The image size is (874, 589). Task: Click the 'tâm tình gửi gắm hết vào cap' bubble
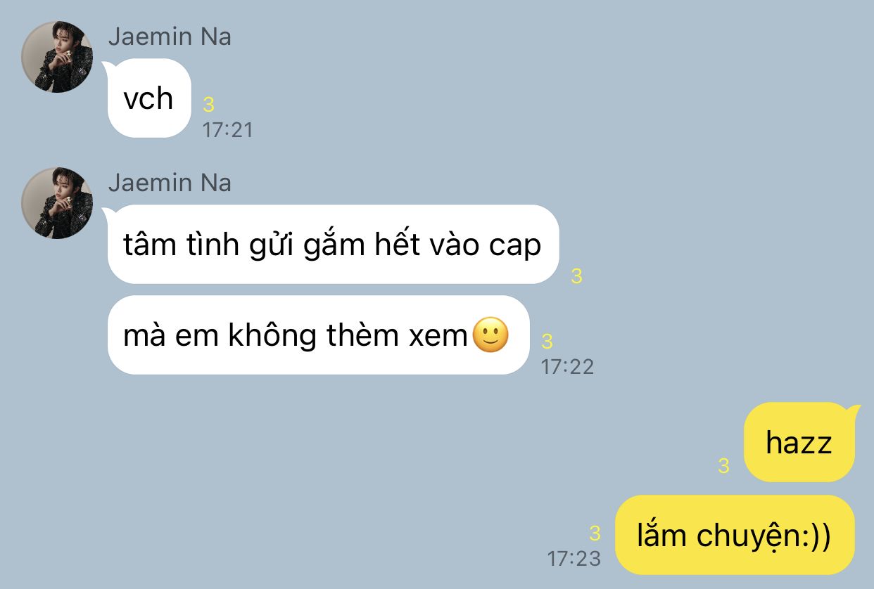pyautogui.click(x=333, y=245)
